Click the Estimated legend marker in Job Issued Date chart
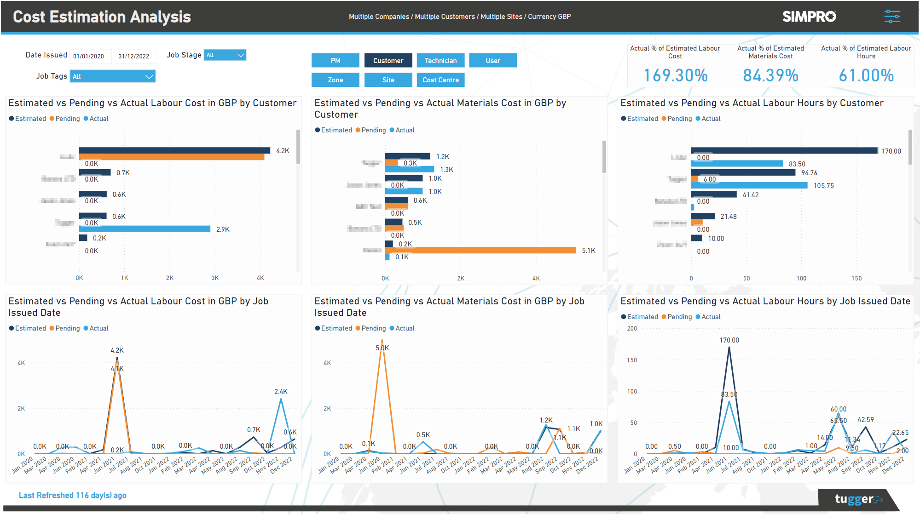 coord(11,328)
